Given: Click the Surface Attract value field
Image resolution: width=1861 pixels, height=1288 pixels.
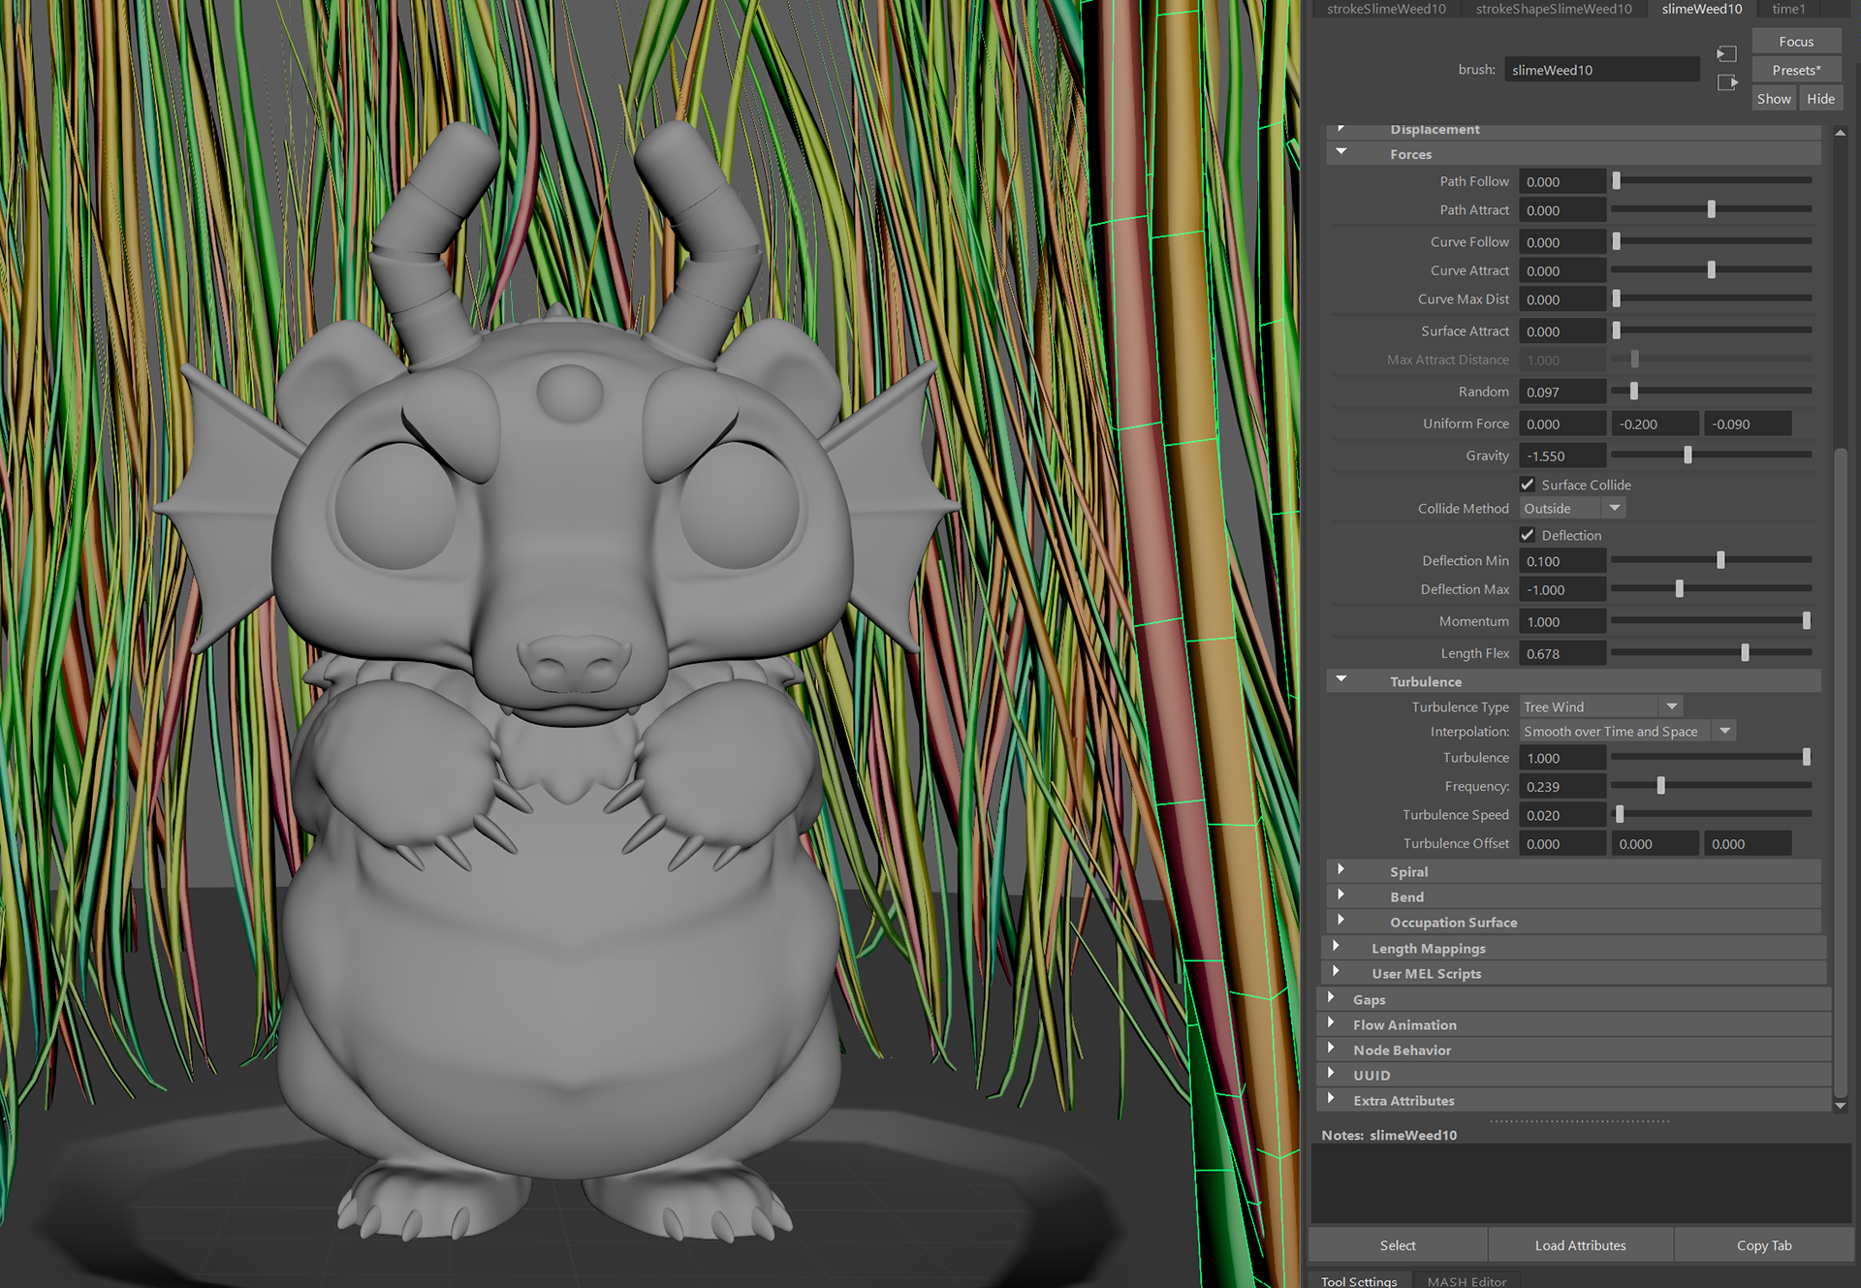Looking at the screenshot, I should 1562,331.
